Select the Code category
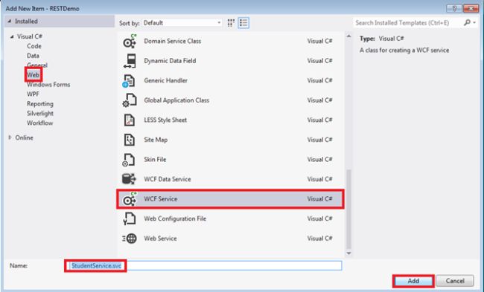The height and width of the screenshot is (292, 484). coord(34,46)
